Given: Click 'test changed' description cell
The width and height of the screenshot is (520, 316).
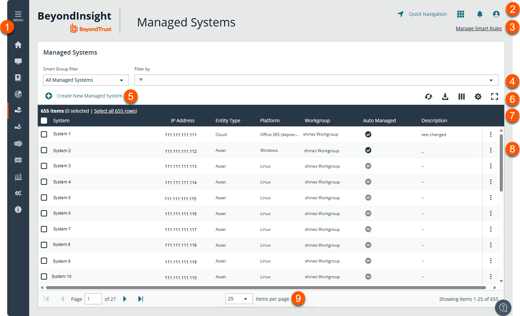Looking at the screenshot, I should [x=434, y=135].
